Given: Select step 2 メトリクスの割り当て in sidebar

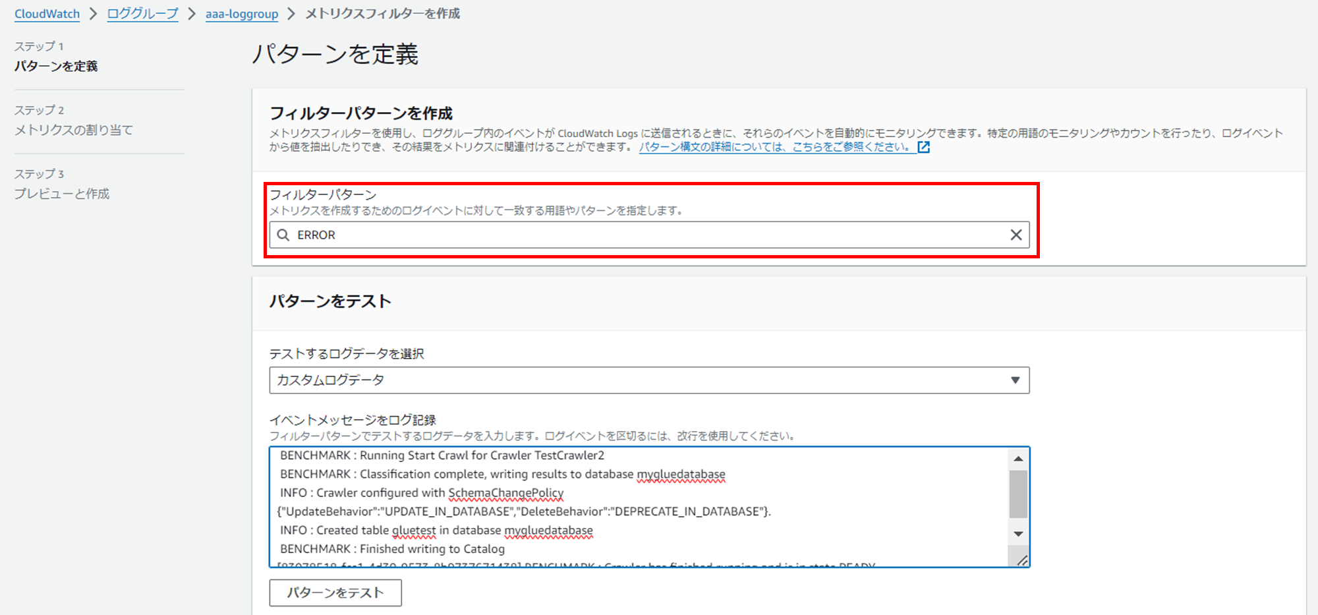Looking at the screenshot, I should [74, 130].
